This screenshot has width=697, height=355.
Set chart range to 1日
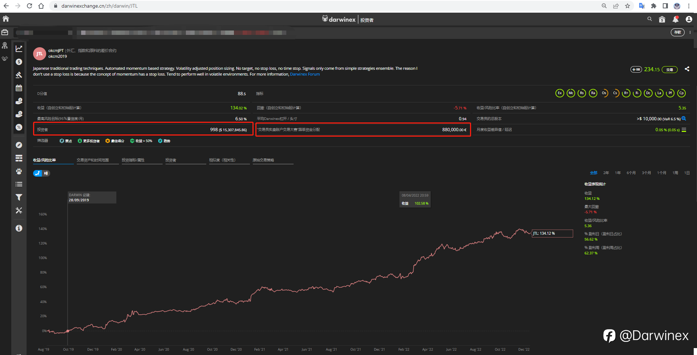point(687,173)
